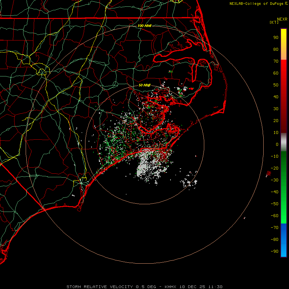The width and height of the screenshot is (289, 289).
Task: Click the -40 value on the velocity scale
Action: coord(275,192)
